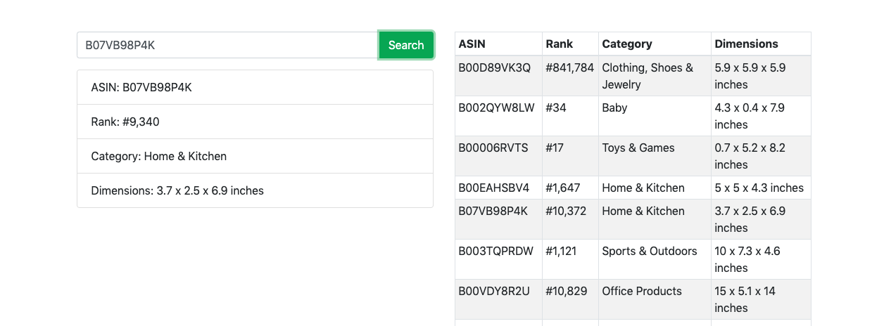Viewport: 884px width, 326px height.
Task: Select the Rank column header
Action: [570, 44]
